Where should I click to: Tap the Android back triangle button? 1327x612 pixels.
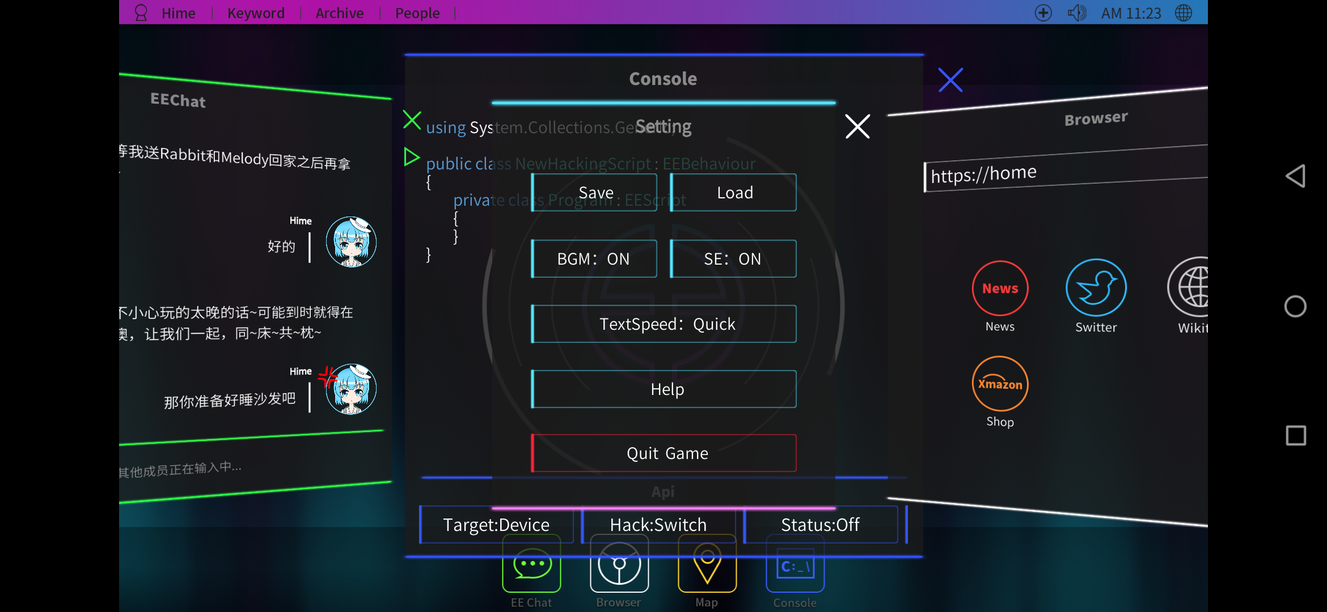1295,176
